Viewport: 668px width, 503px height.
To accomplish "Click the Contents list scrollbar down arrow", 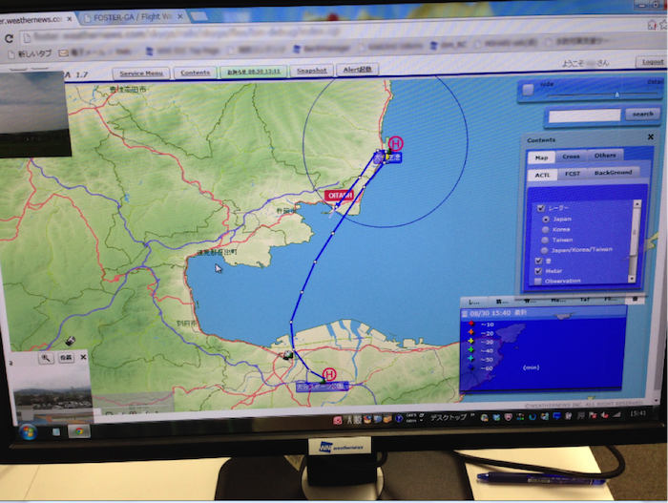I will (x=632, y=279).
